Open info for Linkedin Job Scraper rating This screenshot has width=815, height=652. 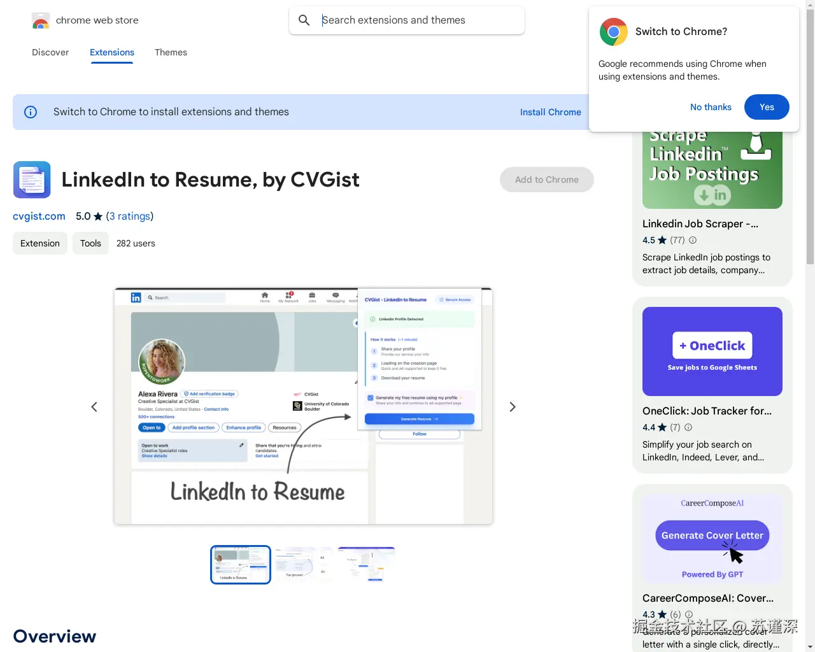693,240
